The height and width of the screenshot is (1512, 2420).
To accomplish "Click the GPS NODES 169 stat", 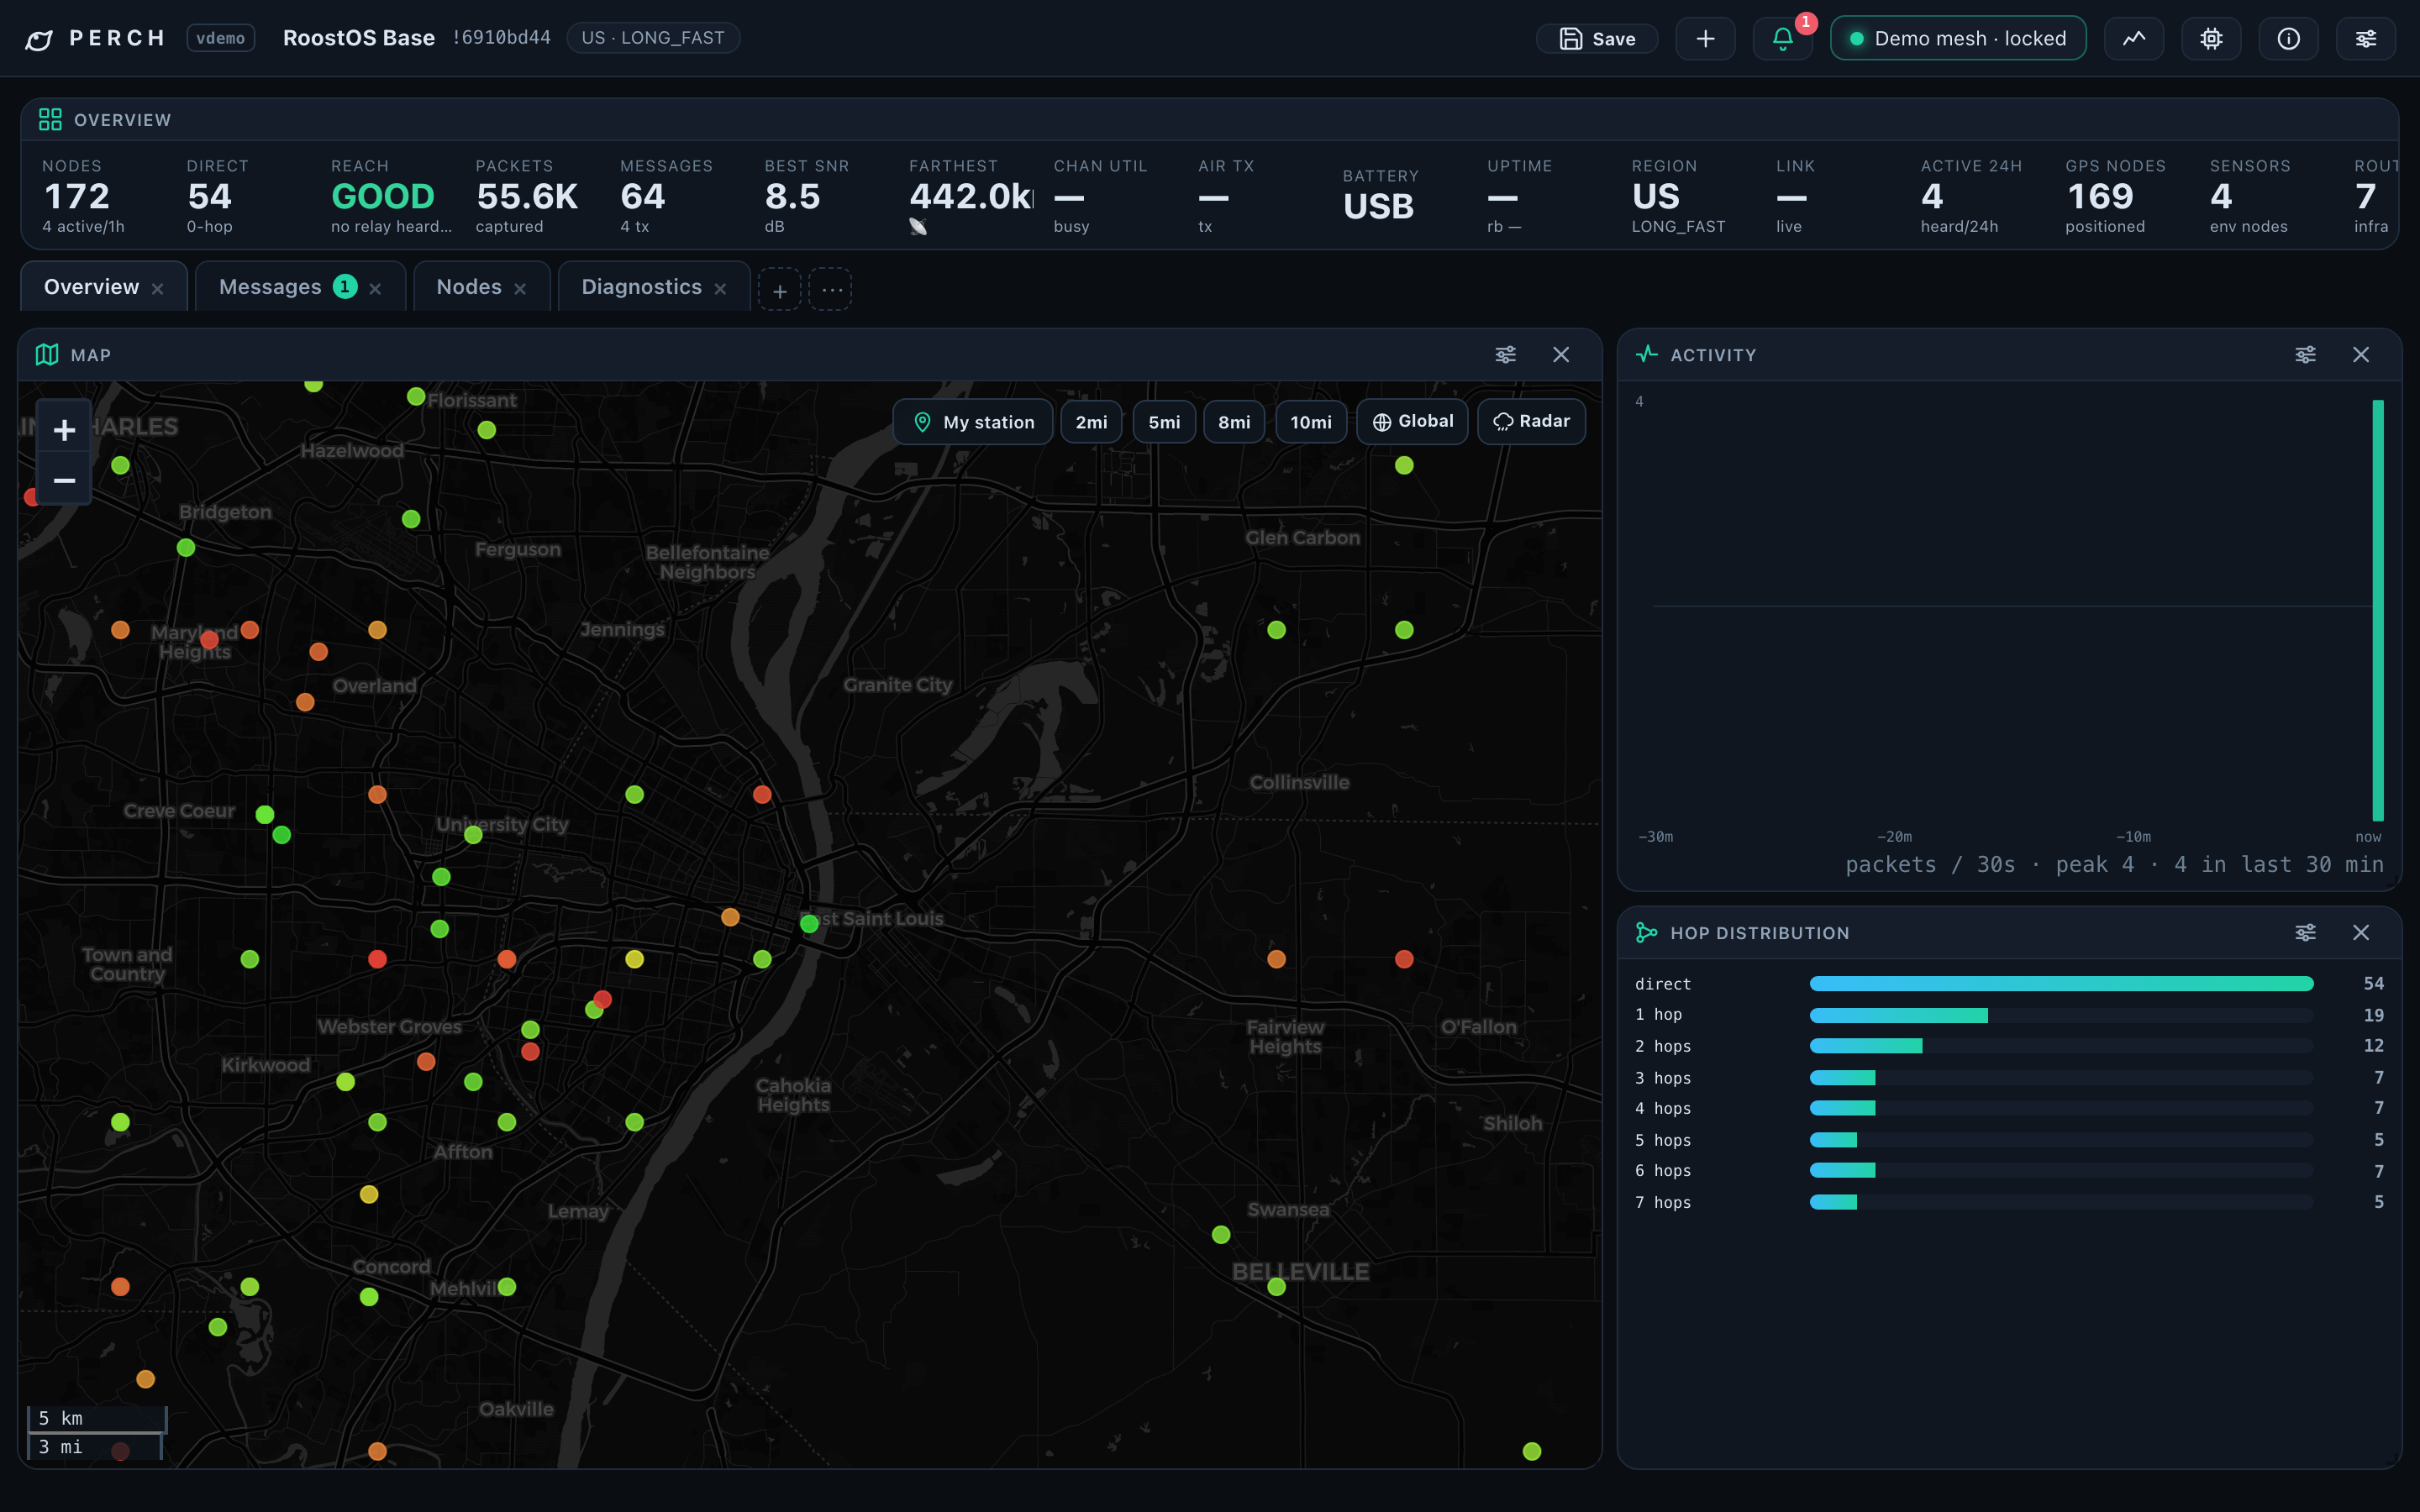I will coord(2115,196).
